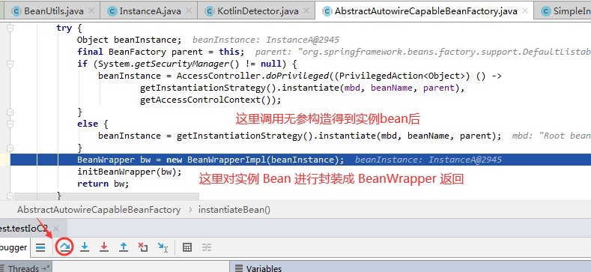Viewport: 591px width, 272px height.
Task: Close the InstanceA.java tab
Action: coord(189,11)
